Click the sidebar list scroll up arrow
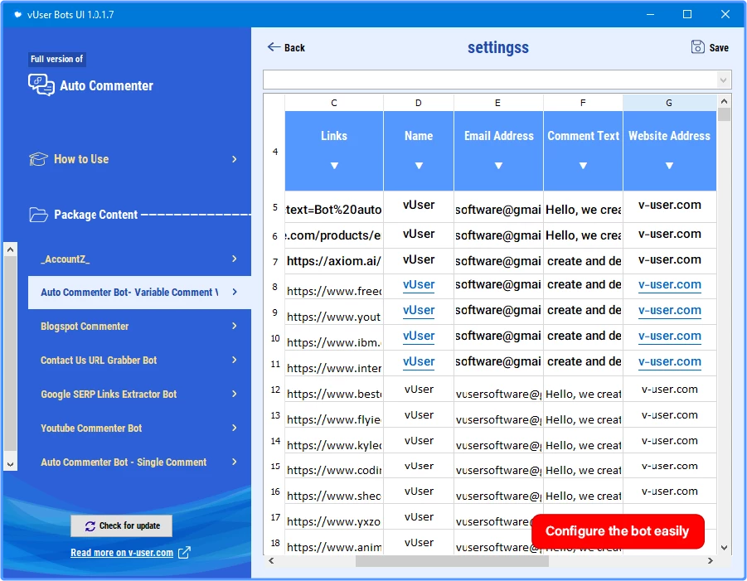This screenshot has width=747, height=581. pyautogui.click(x=11, y=249)
